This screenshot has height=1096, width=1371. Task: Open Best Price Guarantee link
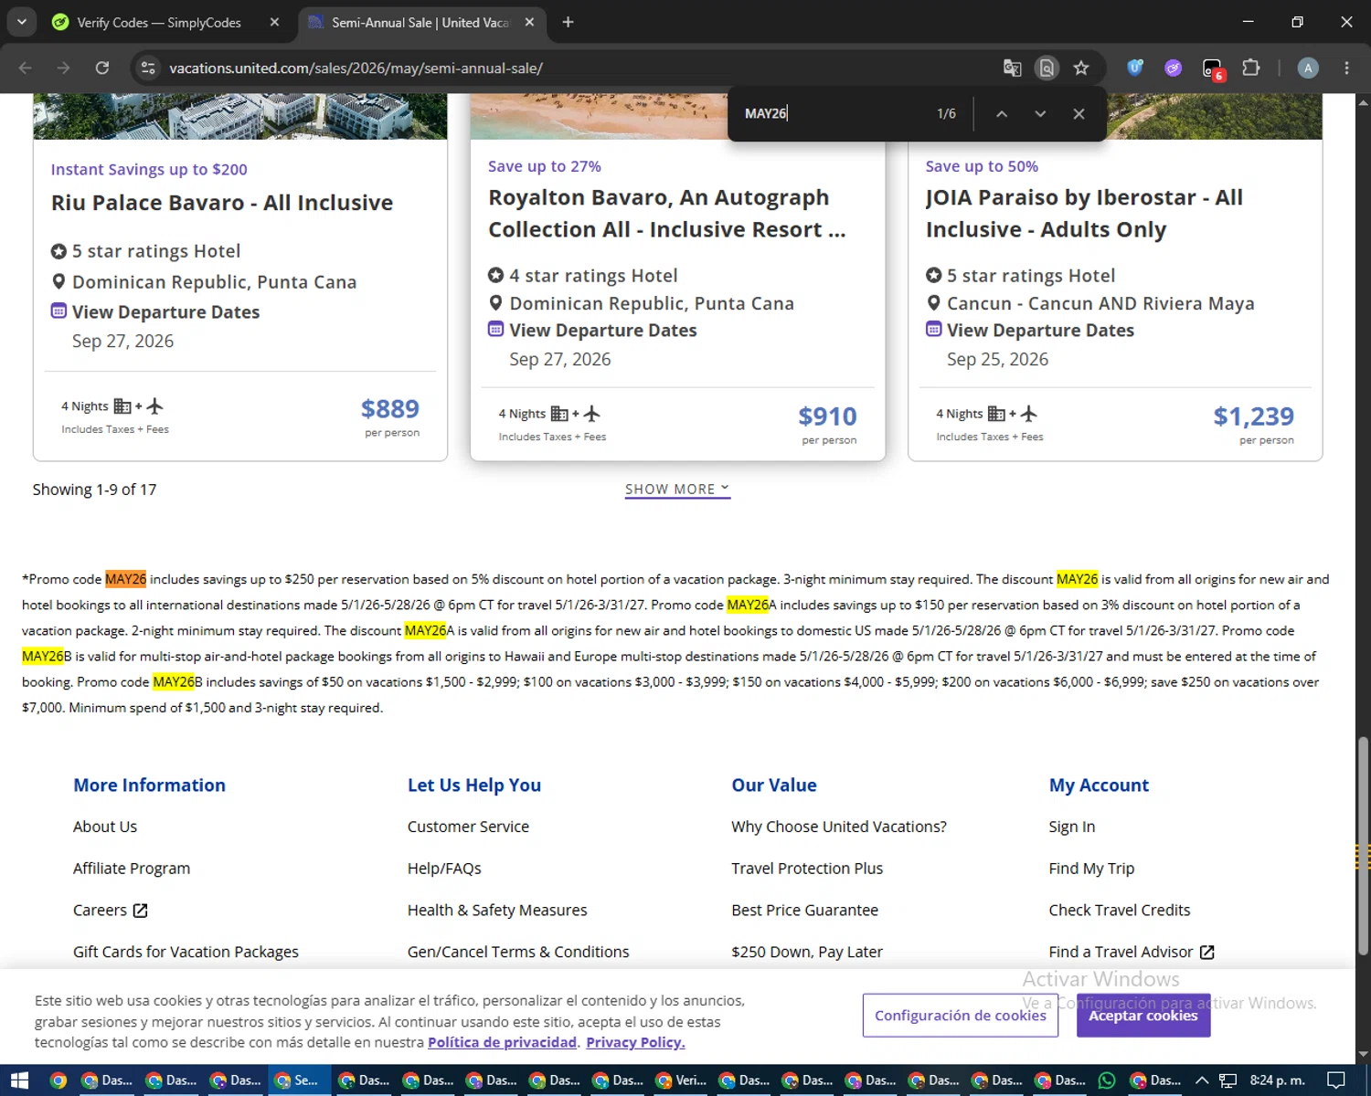804,911
